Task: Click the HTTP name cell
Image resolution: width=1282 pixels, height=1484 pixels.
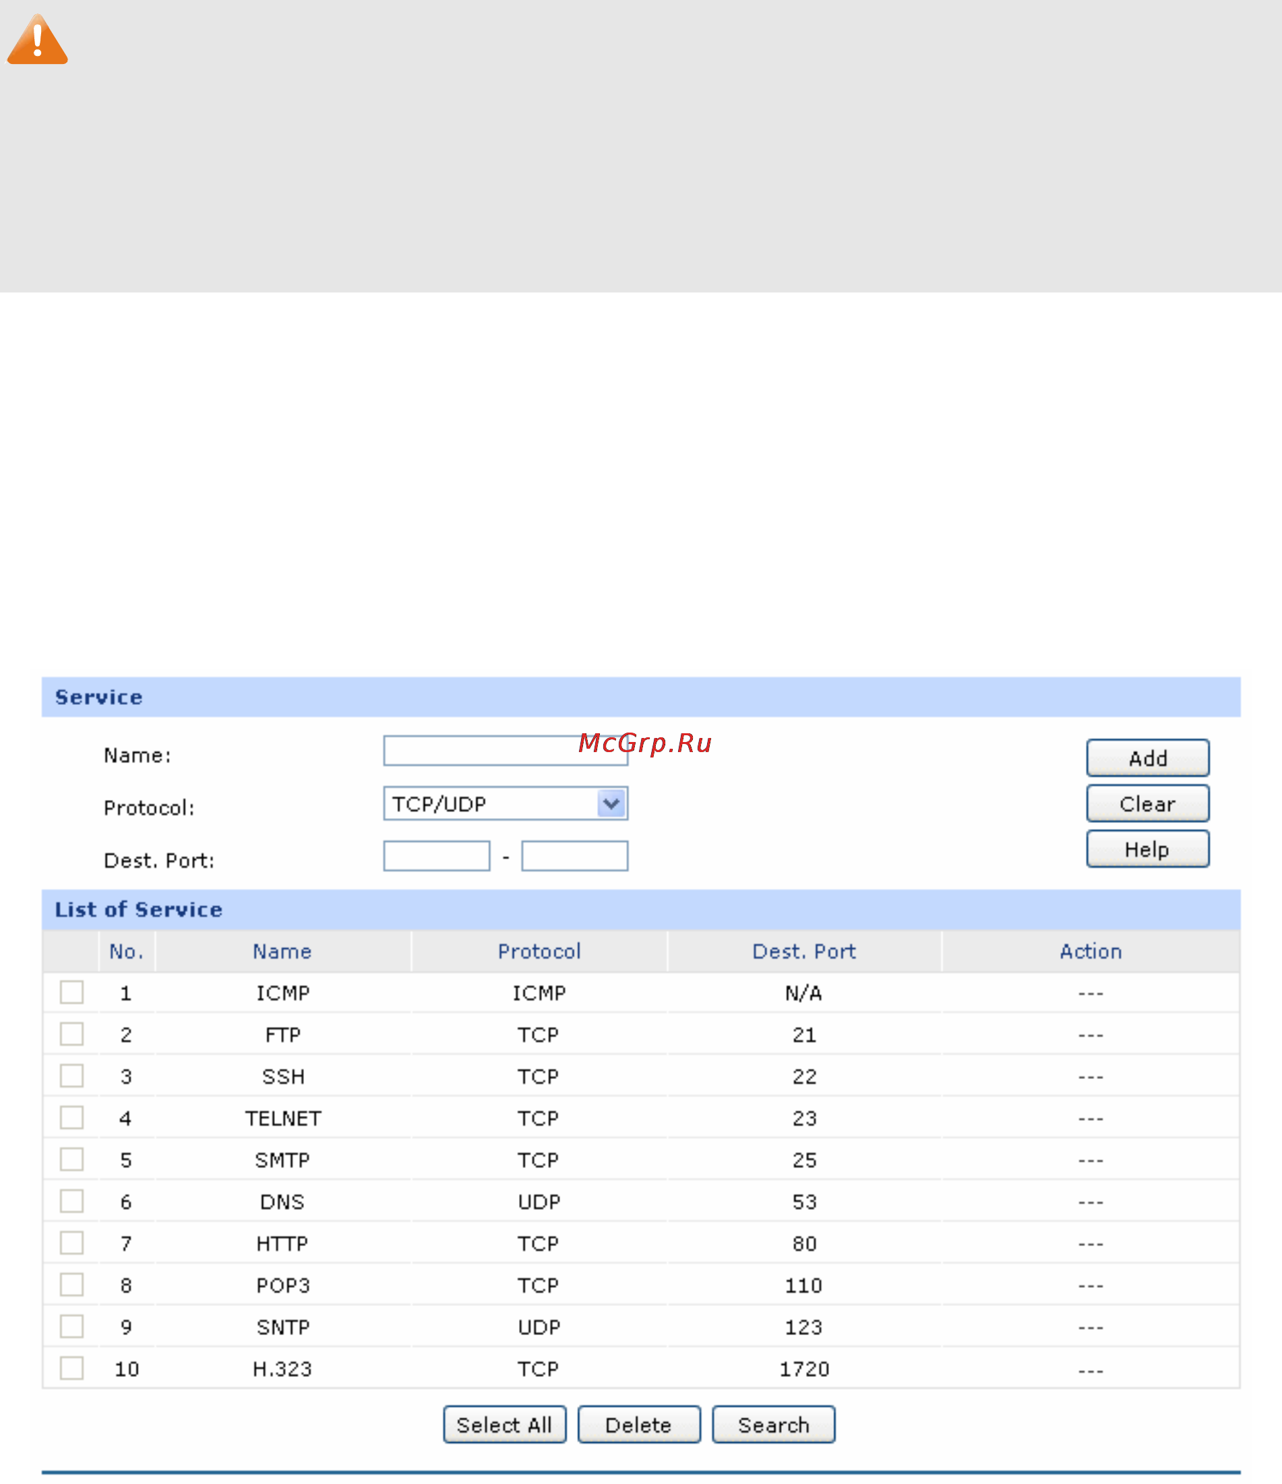Action: click(282, 1244)
